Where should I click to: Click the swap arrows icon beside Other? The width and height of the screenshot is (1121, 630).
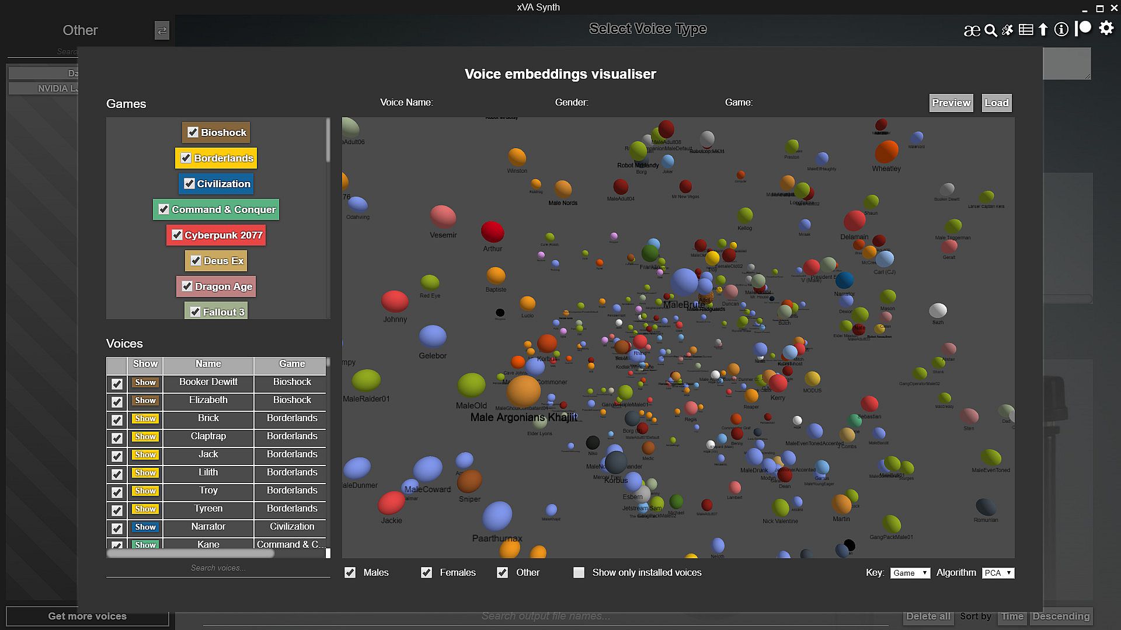point(162,30)
